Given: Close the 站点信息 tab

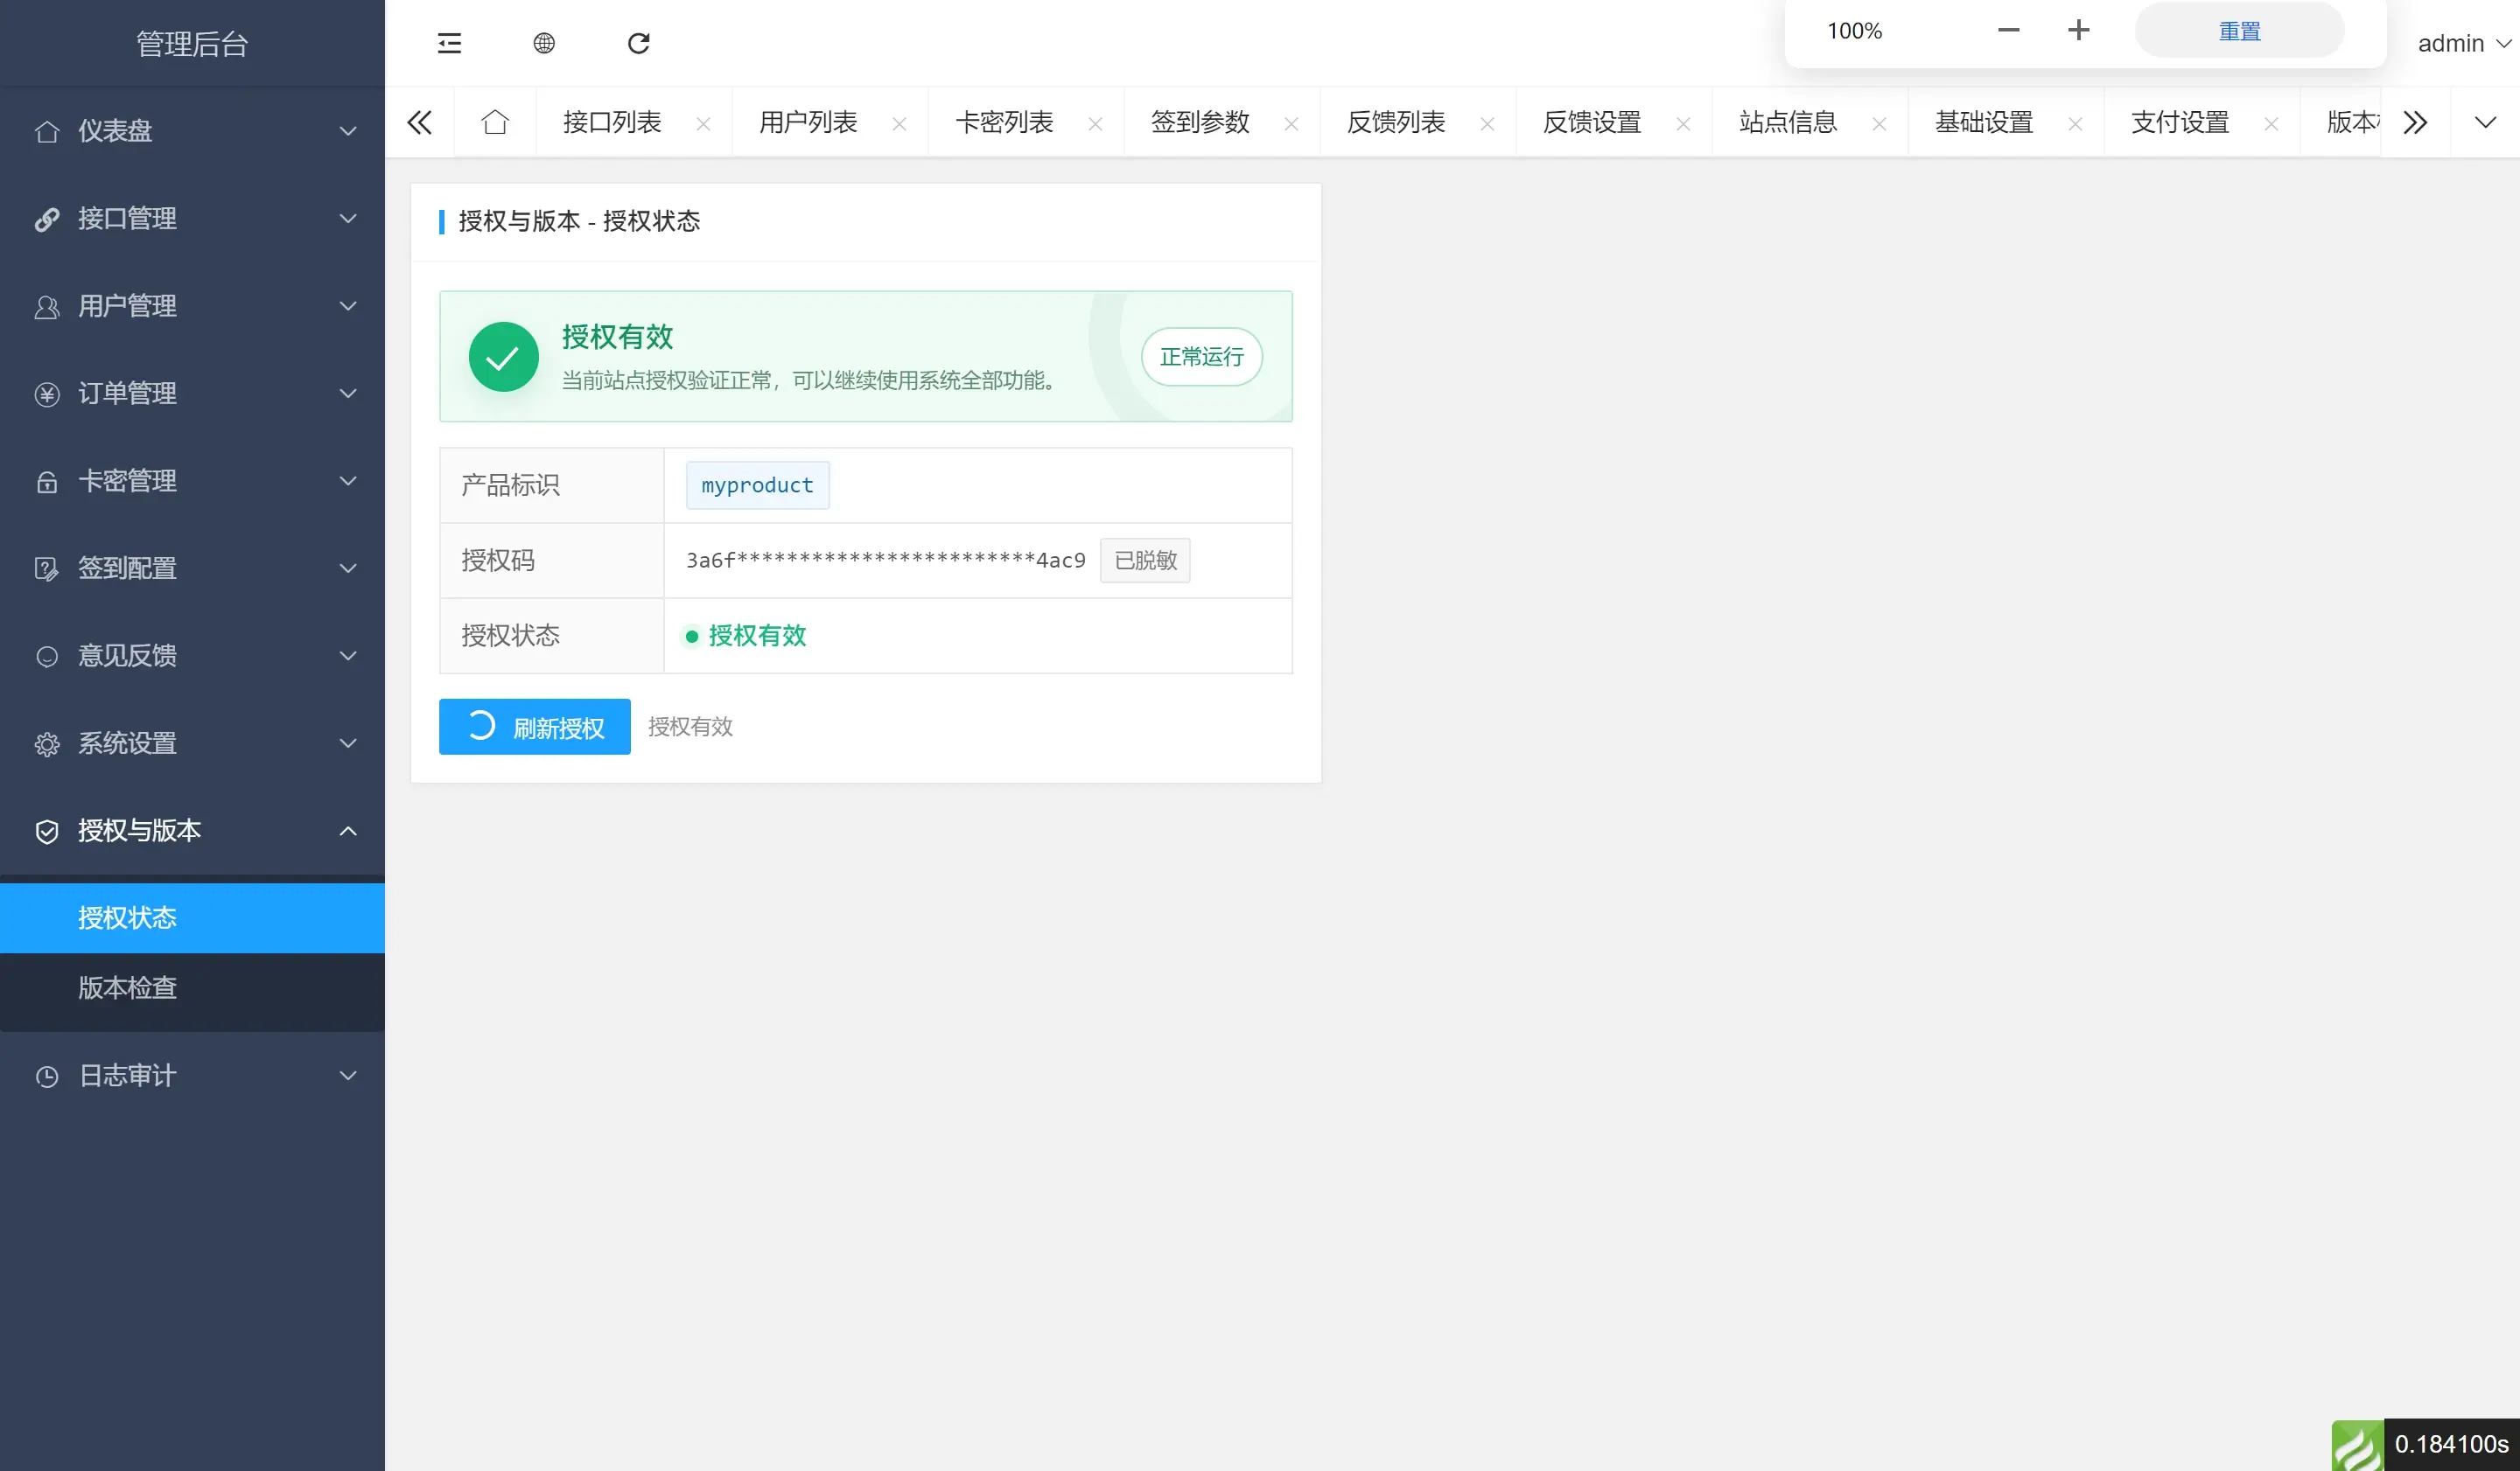Looking at the screenshot, I should pos(1879,124).
